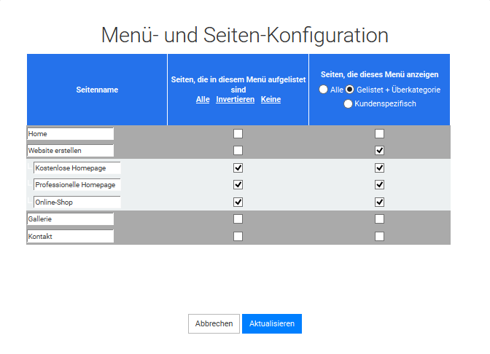The height and width of the screenshot is (354, 490).
Task: Check Kontakt shows-menu checkbox
Action: pyautogui.click(x=379, y=236)
